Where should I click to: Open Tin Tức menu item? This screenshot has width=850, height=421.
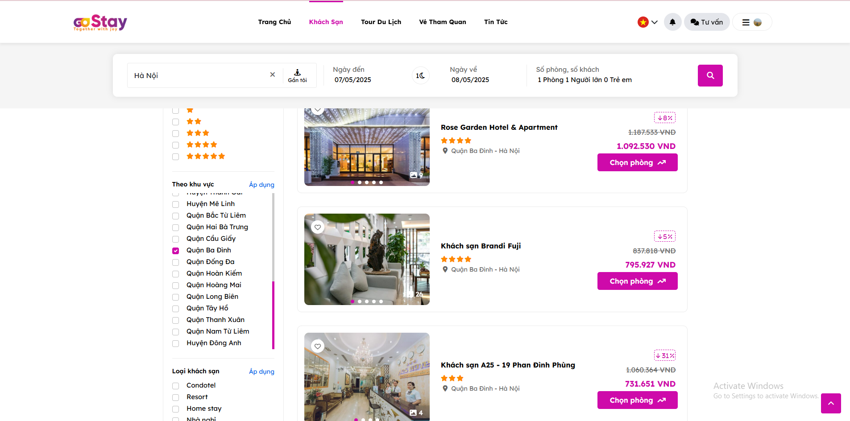496,22
